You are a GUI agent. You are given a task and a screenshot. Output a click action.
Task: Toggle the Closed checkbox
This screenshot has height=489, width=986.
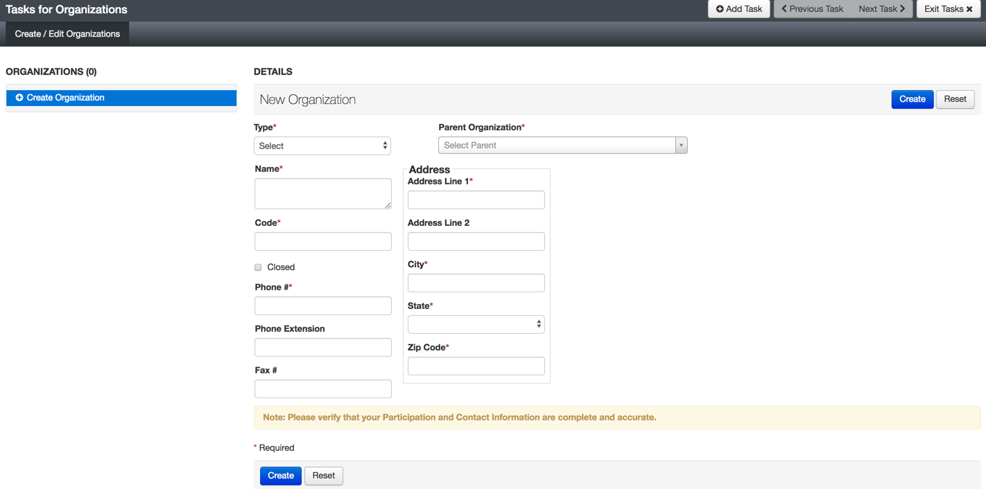pyautogui.click(x=258, y=267)
